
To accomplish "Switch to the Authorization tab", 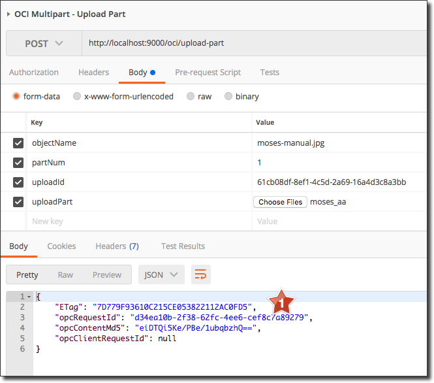I will click(34, 73).
